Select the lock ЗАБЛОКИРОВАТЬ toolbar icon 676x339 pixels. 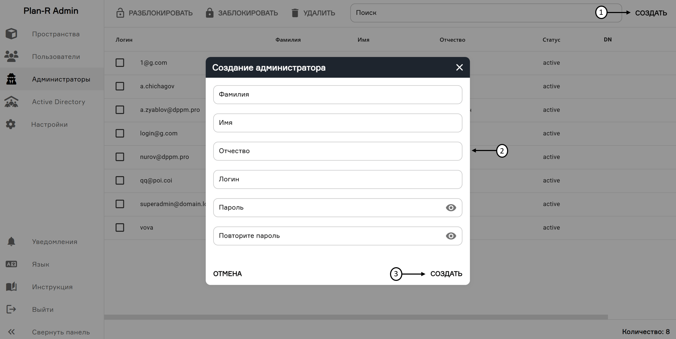point(209,13)
